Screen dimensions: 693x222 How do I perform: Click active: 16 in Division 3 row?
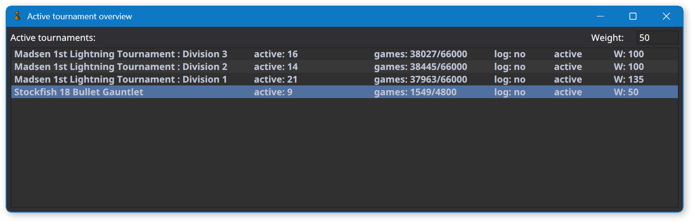(x=276, y=54)
